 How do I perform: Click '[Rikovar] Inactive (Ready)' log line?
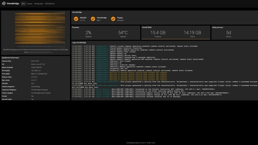[x=104, y=65]
